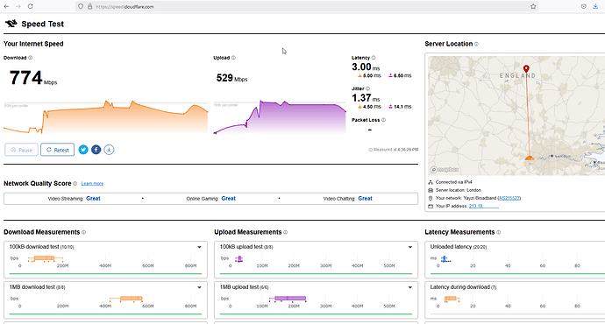Expand the 1MB download test row
605x324 pixels.
(x=200, y=287)
